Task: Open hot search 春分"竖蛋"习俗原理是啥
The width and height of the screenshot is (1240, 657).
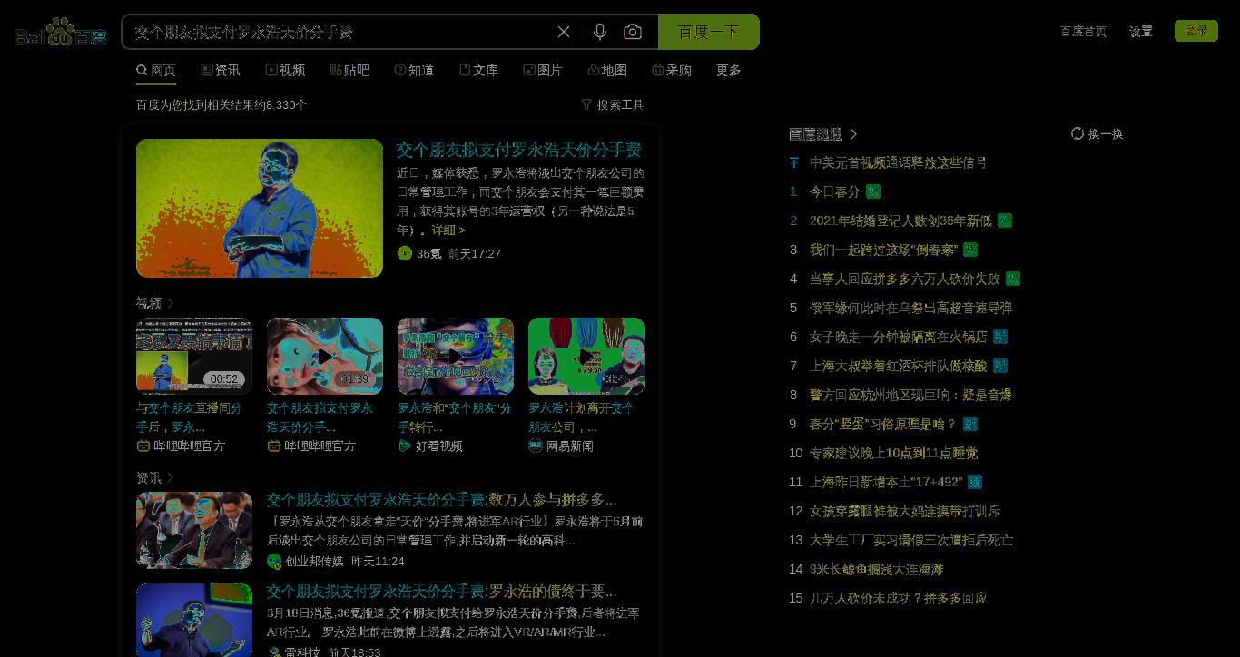Action: [882, 424]
